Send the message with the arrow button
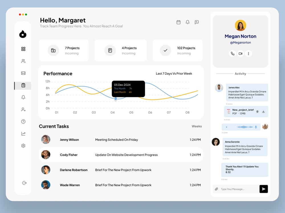The height and width of the screenshot is (213, 285). (x=264, y=189)
